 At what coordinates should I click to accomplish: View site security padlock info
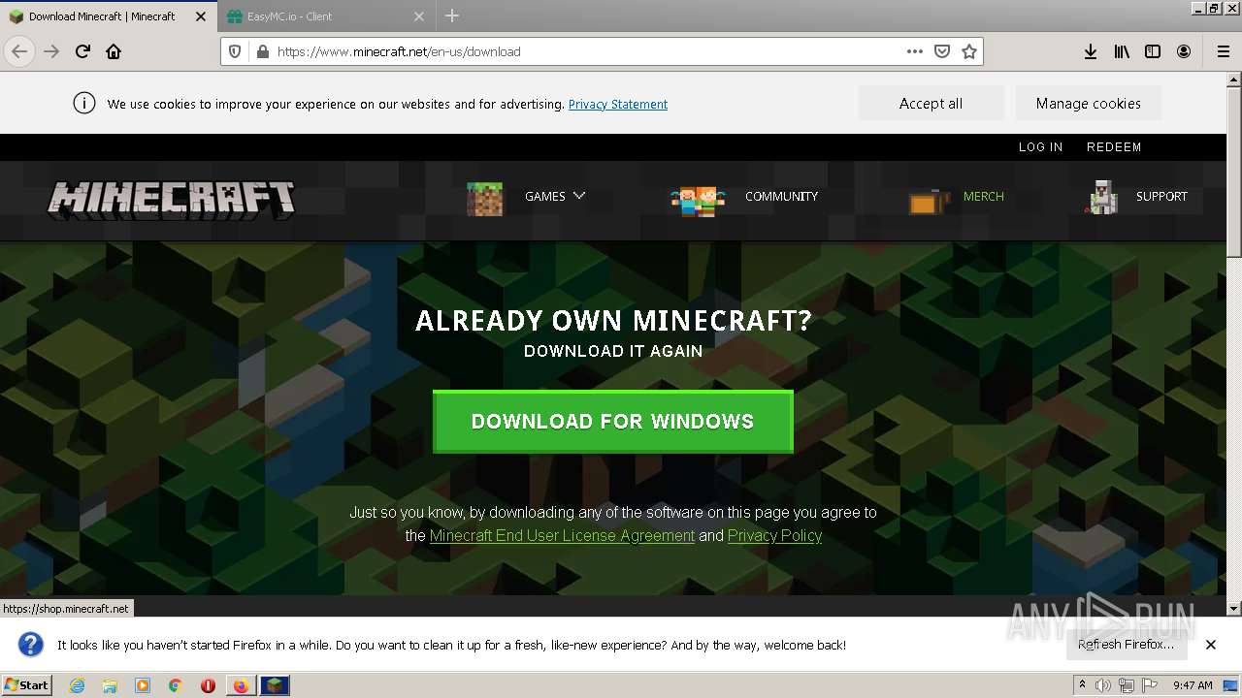(x=262, y=51)
